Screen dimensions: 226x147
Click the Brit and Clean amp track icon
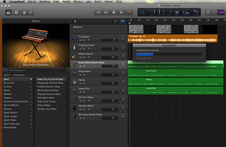[x=74, y=100]
